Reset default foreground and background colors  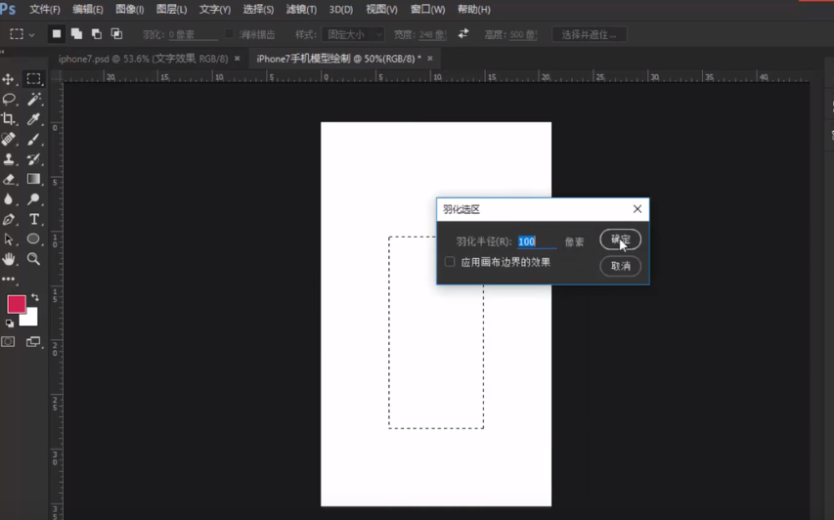pos(10,323)
